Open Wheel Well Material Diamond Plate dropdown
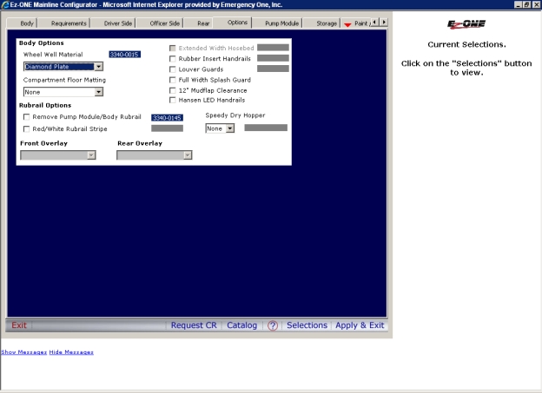542x393 pixels. coord(63,66)
